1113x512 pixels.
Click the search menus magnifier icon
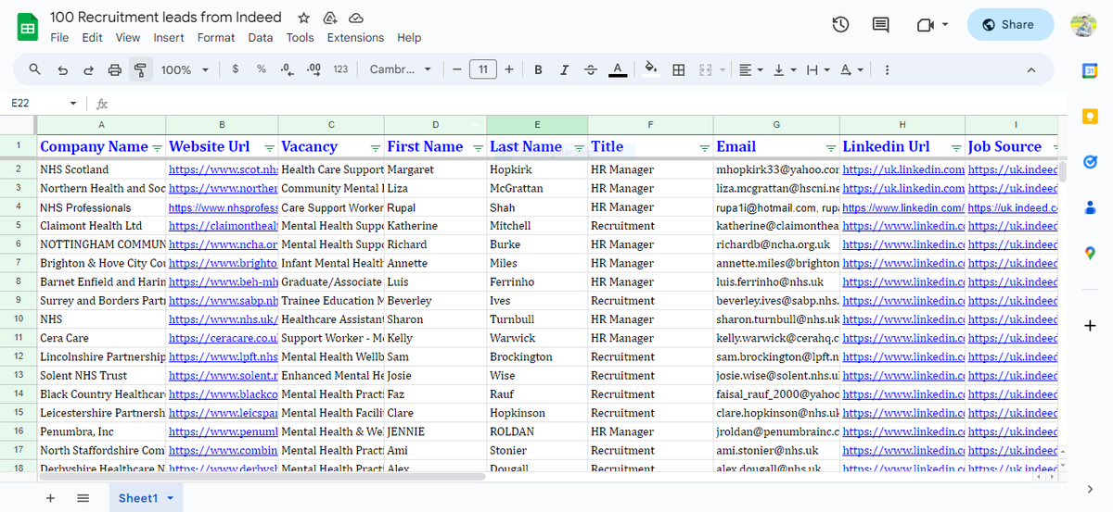[35, 69]
